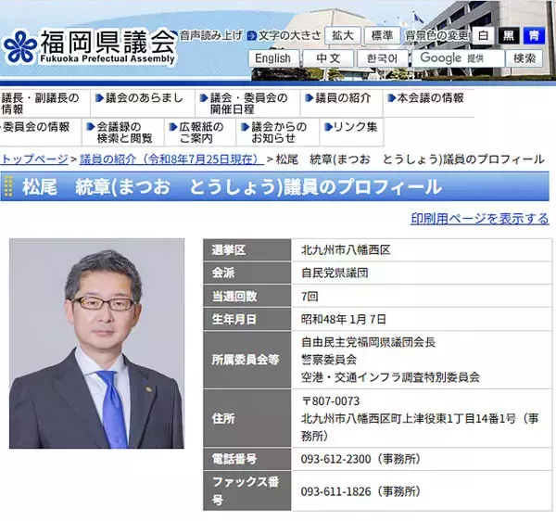Switch site language to 한국어
Viewport: 556px width, 521px height.
[382, 58]
